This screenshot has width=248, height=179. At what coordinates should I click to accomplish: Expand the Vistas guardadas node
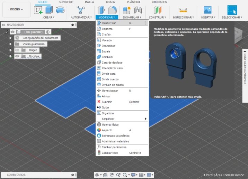tap(11, 44)
